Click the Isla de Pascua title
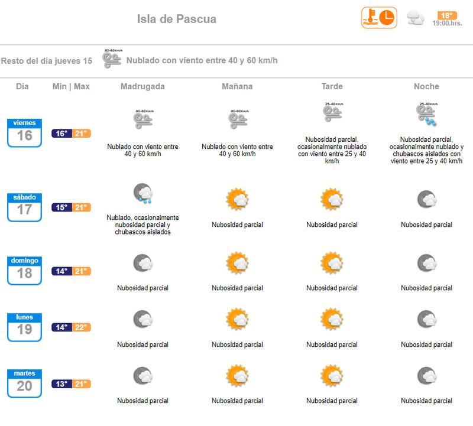The height and width of the screenshot is (426, 473). 177,19
